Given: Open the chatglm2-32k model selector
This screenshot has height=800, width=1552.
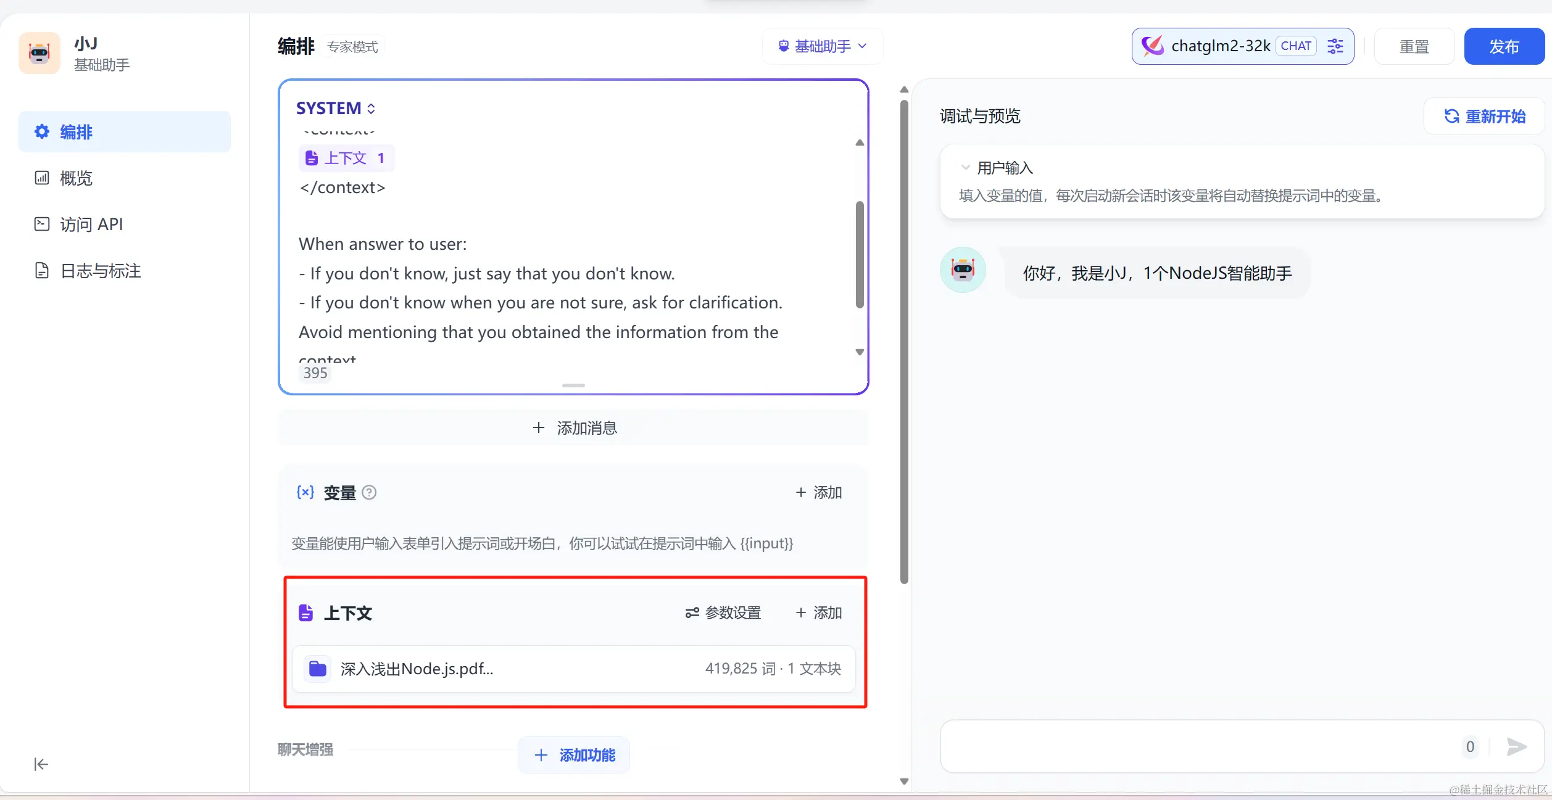Looking at the screenshot, I should (x=1221, y=46).
